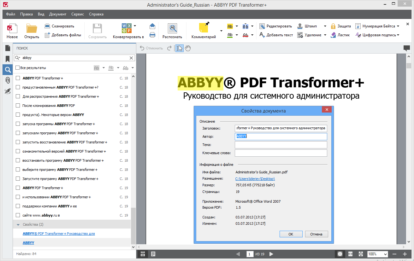Open the Конвертировать в dropdown arrow

pos(135,26)
